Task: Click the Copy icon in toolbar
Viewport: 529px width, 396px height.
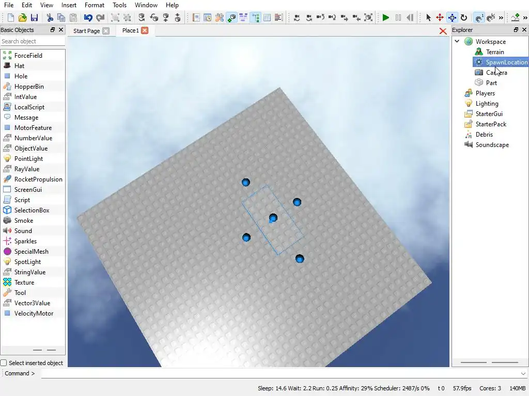Action: (x=61, y=18)
